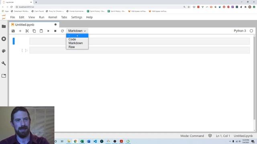Viewport: 257px width, 144px height.
Task: Open the tabs list sidebar icon
Action: click(x=4, y=76)
